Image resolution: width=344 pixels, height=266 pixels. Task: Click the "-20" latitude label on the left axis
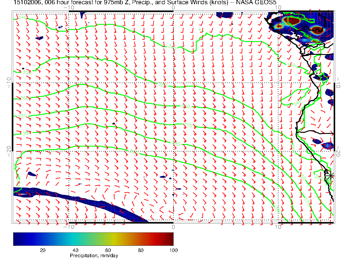tap(9, 150)
